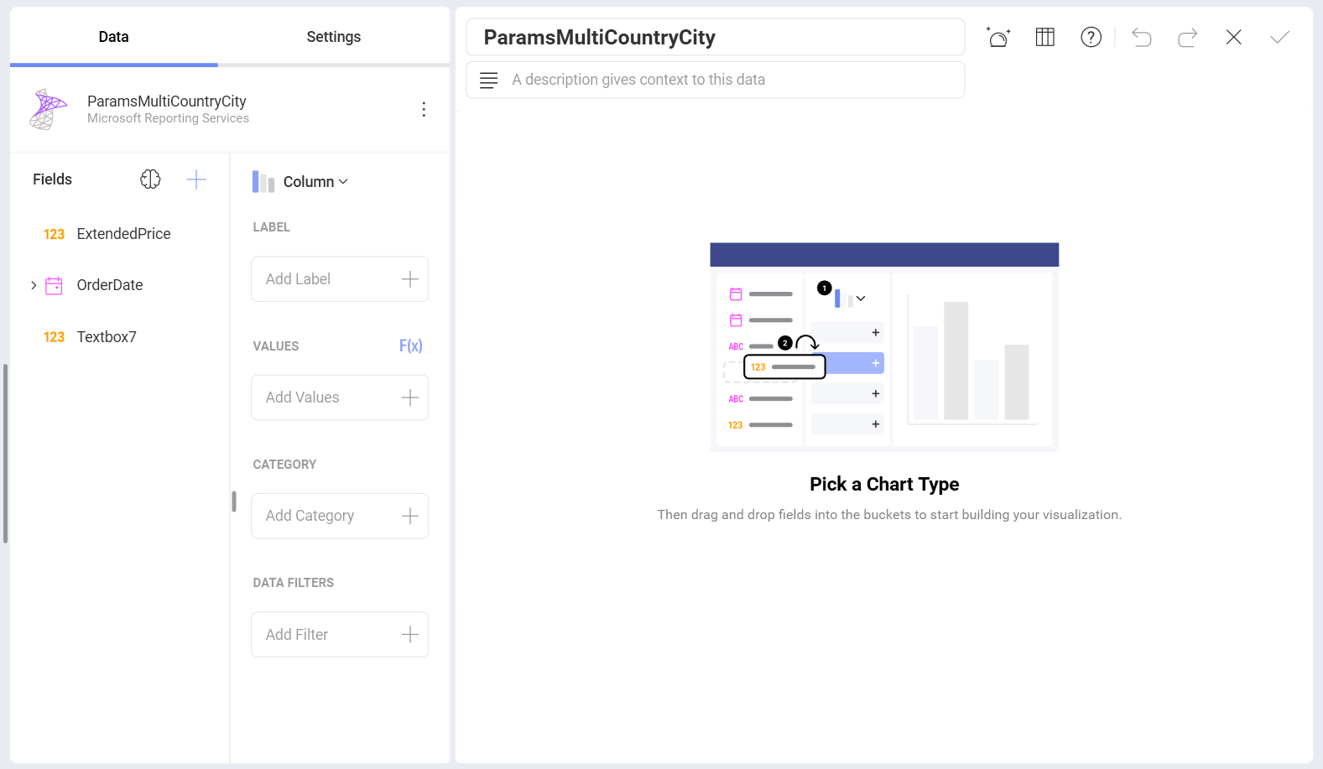The height and width of the screenshot is (769, 1323).
Task: Click the panel resize handle beside Add Category
Action: pos(234,501)
